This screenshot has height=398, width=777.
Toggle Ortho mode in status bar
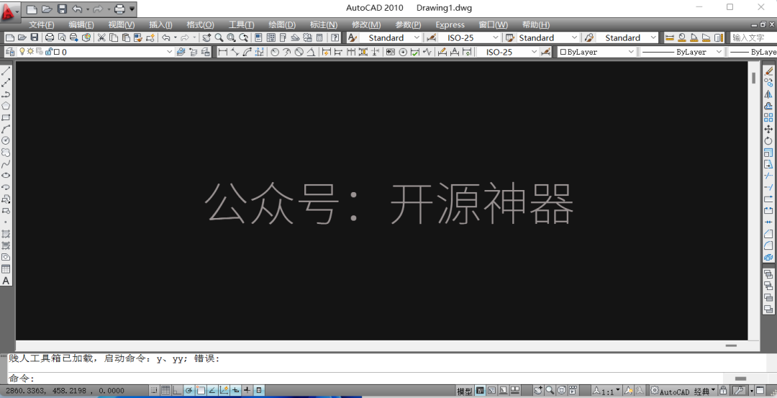[177, 391]
